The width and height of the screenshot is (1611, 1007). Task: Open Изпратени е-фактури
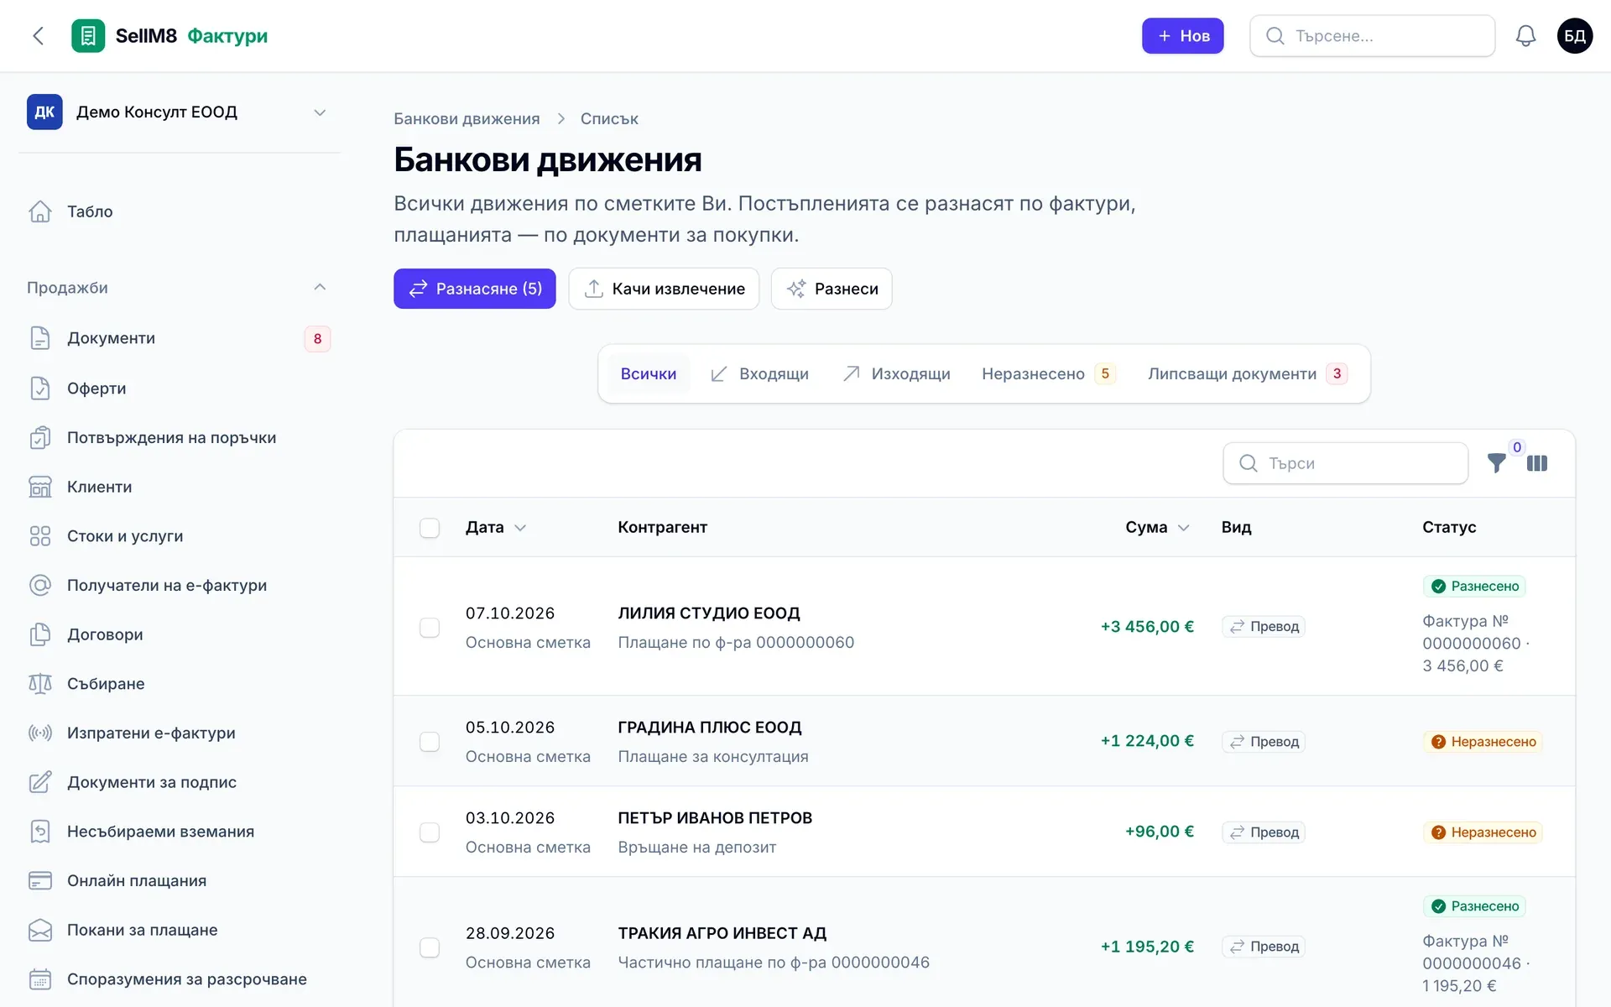(179, 733)
